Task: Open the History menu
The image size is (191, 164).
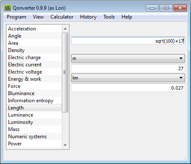Action: 88,17
